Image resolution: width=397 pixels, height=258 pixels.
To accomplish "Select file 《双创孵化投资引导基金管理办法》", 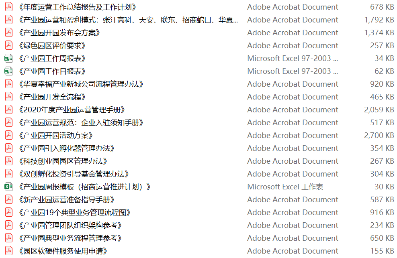I will (x=74, y=174).
